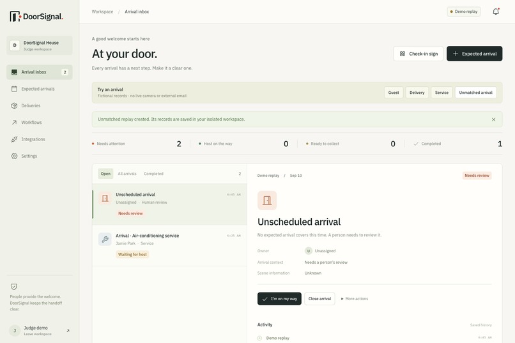Open Settings in sidebar
Image resolution: width=515 pixels, height=343 pixels.
pyautogui.click(x=40, y=156)
